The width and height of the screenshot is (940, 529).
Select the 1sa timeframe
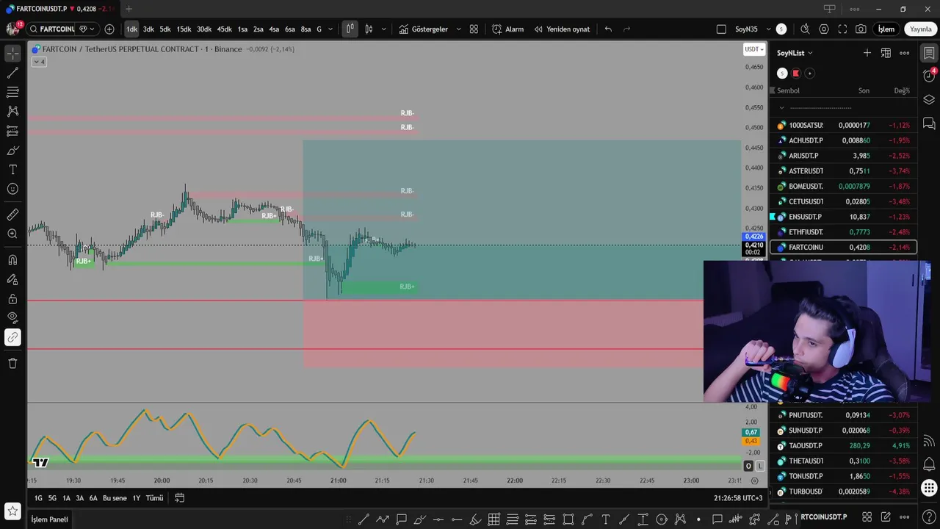[242, 29]
